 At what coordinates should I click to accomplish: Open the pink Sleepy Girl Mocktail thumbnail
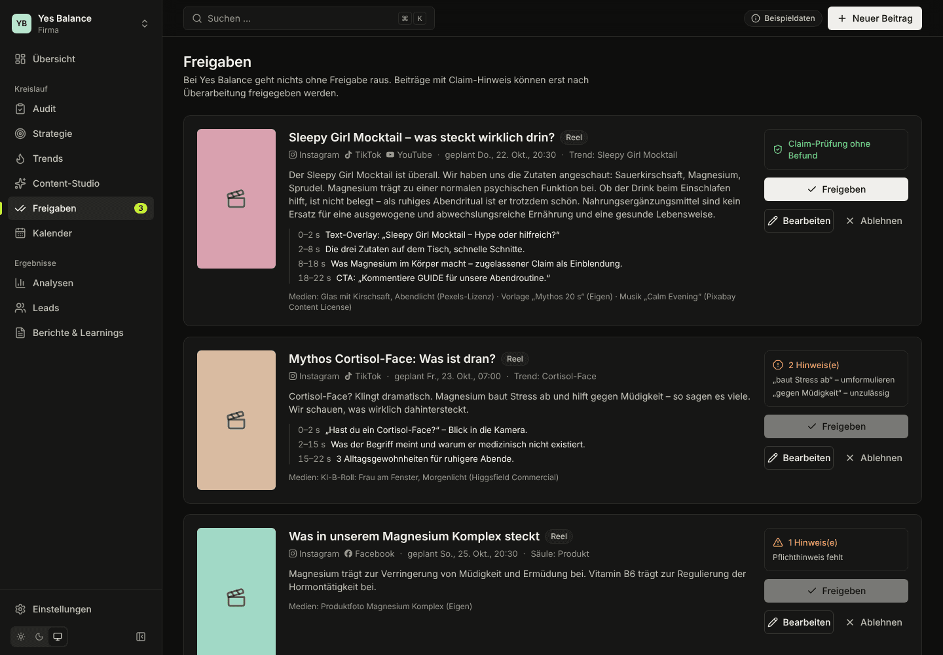click(236, 198)
